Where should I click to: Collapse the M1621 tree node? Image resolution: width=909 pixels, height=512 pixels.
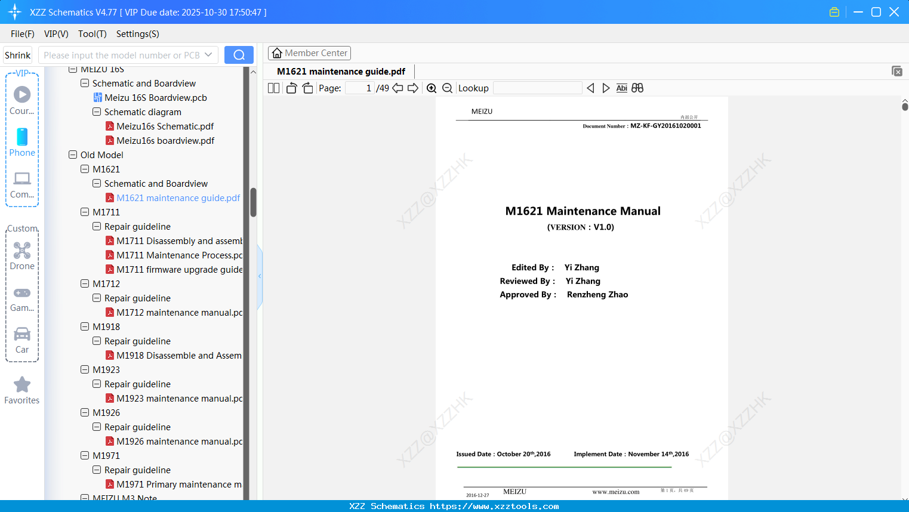(85, 169)
